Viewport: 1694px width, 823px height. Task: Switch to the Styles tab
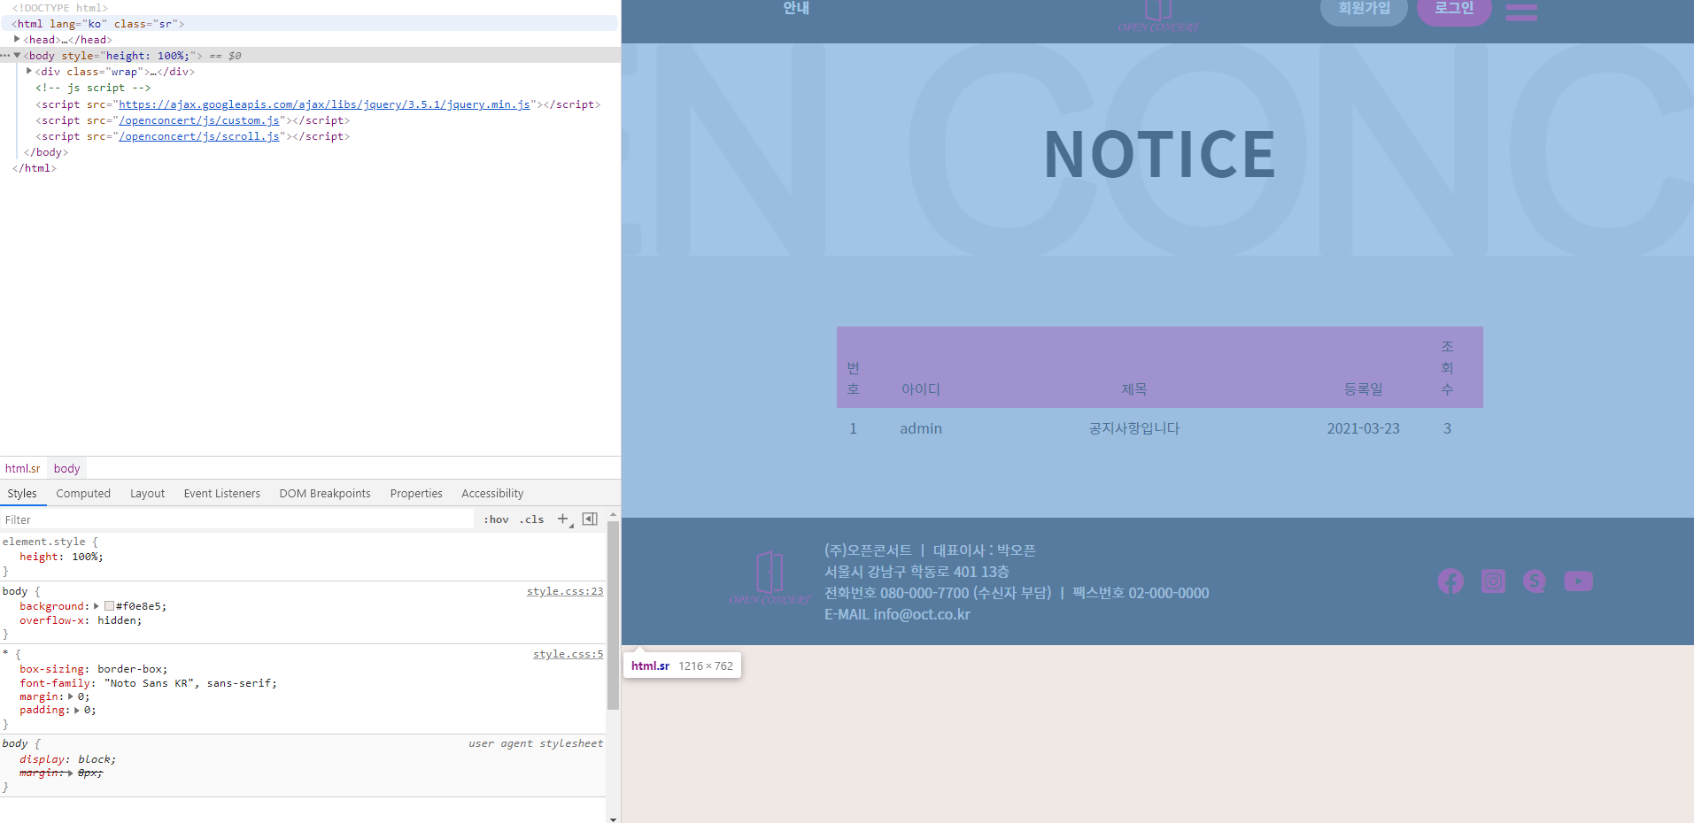point(22,493)
